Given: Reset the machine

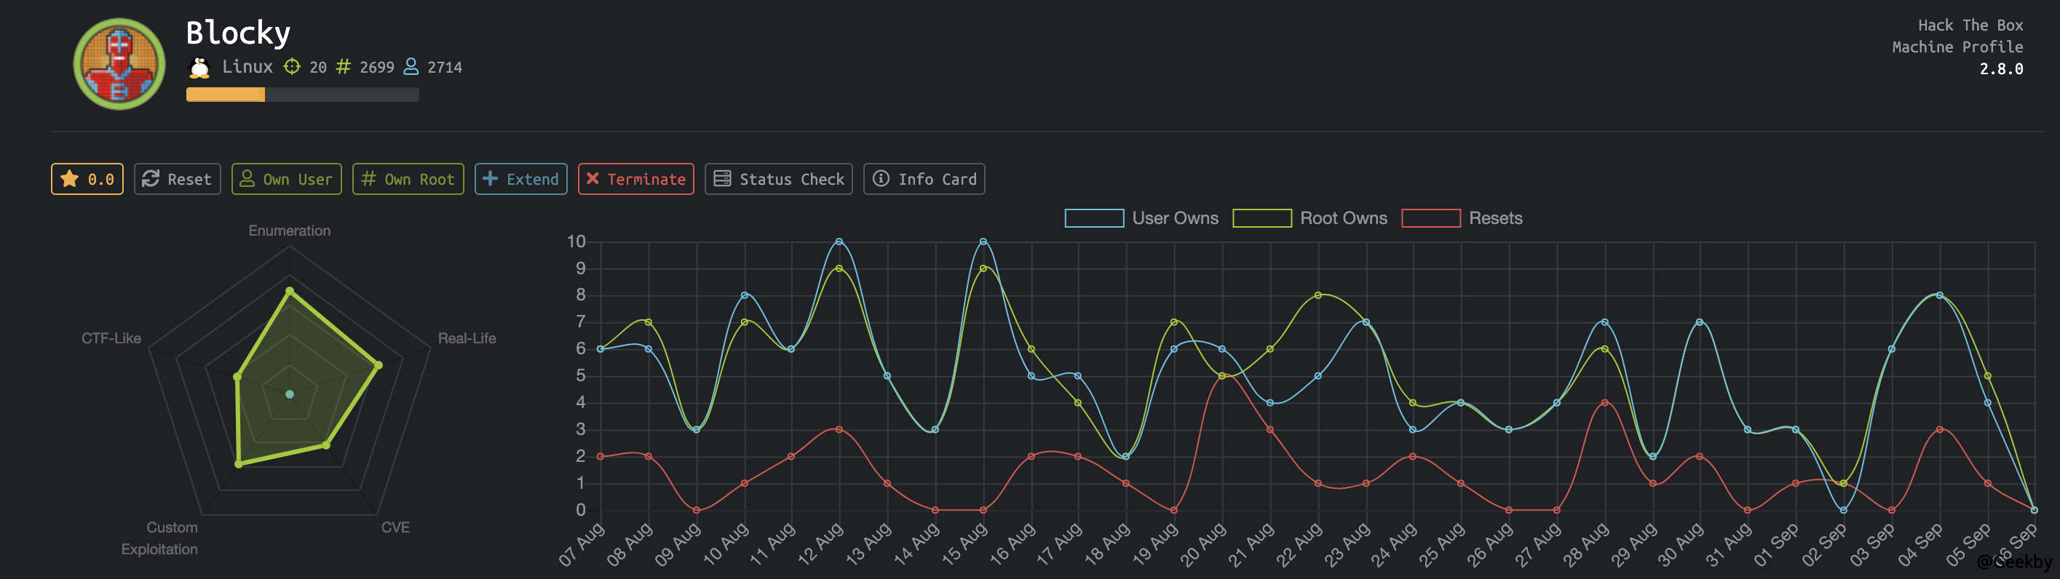Looking at the screenshot, I should pos(178,179).
